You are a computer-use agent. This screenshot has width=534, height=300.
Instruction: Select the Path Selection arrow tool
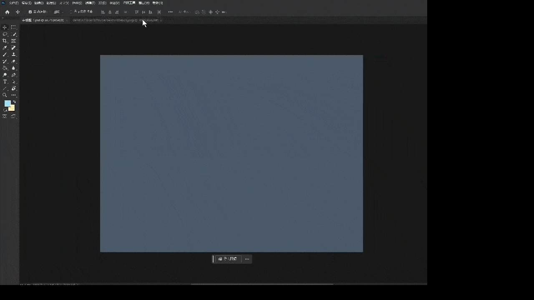13,82
